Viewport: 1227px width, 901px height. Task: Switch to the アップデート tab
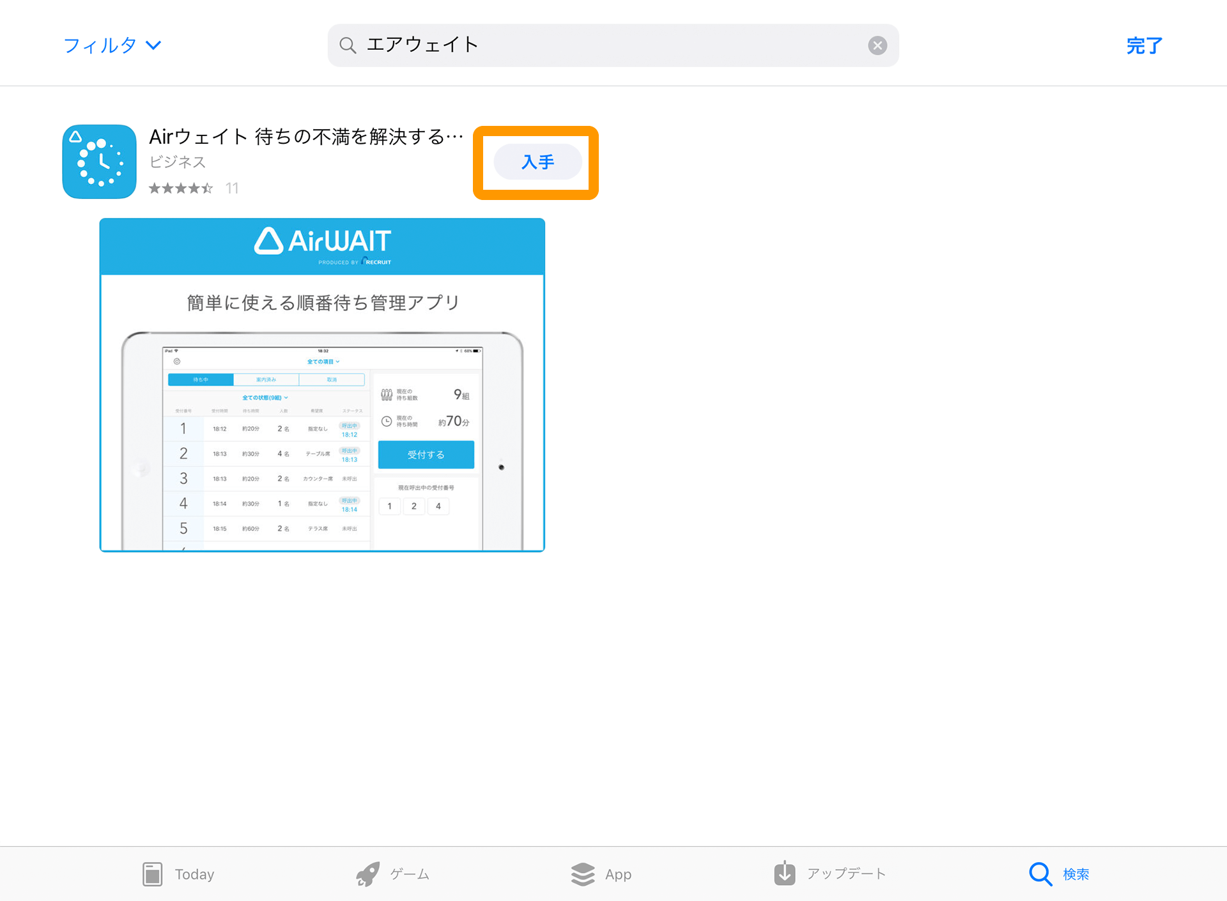pos(830,874)
